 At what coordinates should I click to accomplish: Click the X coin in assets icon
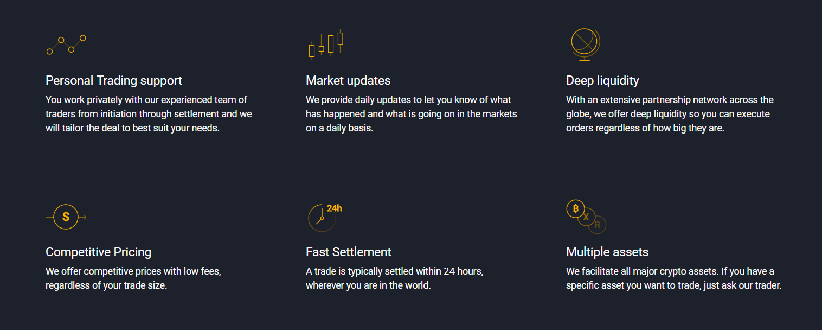(586, 217)
